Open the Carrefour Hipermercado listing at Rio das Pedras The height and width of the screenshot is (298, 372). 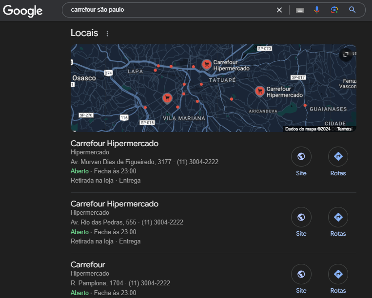pos(115,204)
